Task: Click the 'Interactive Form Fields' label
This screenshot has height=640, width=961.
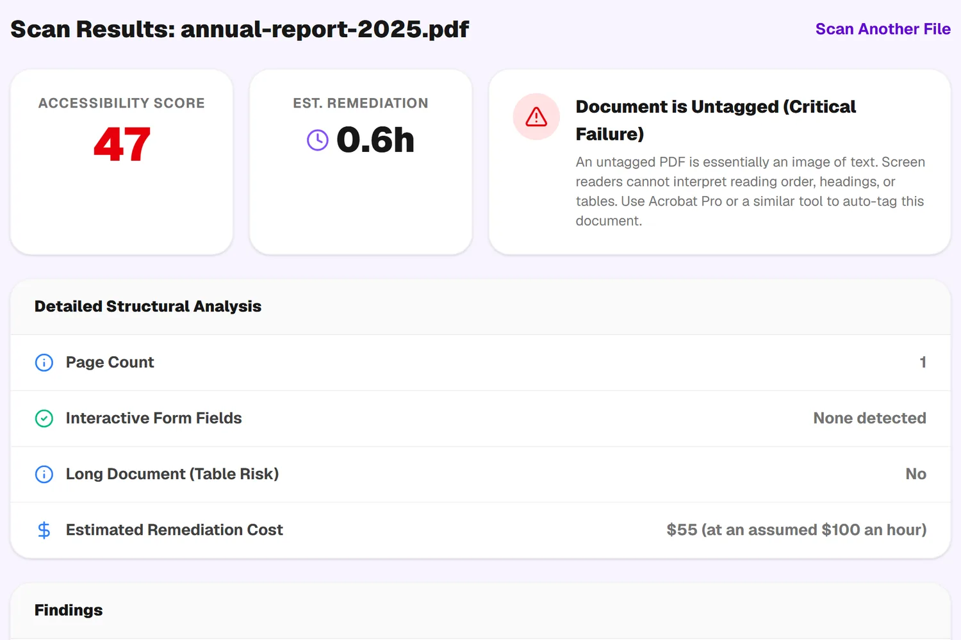Action: click(154, 418)
